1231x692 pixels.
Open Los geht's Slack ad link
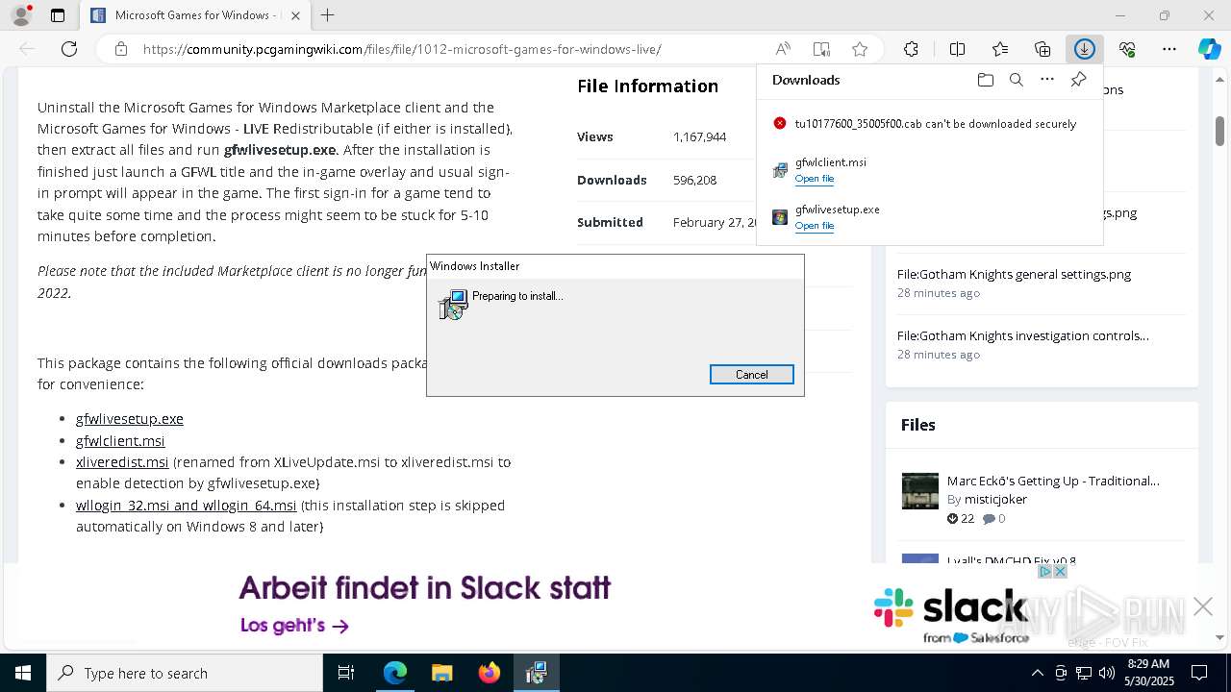(294, 626)
